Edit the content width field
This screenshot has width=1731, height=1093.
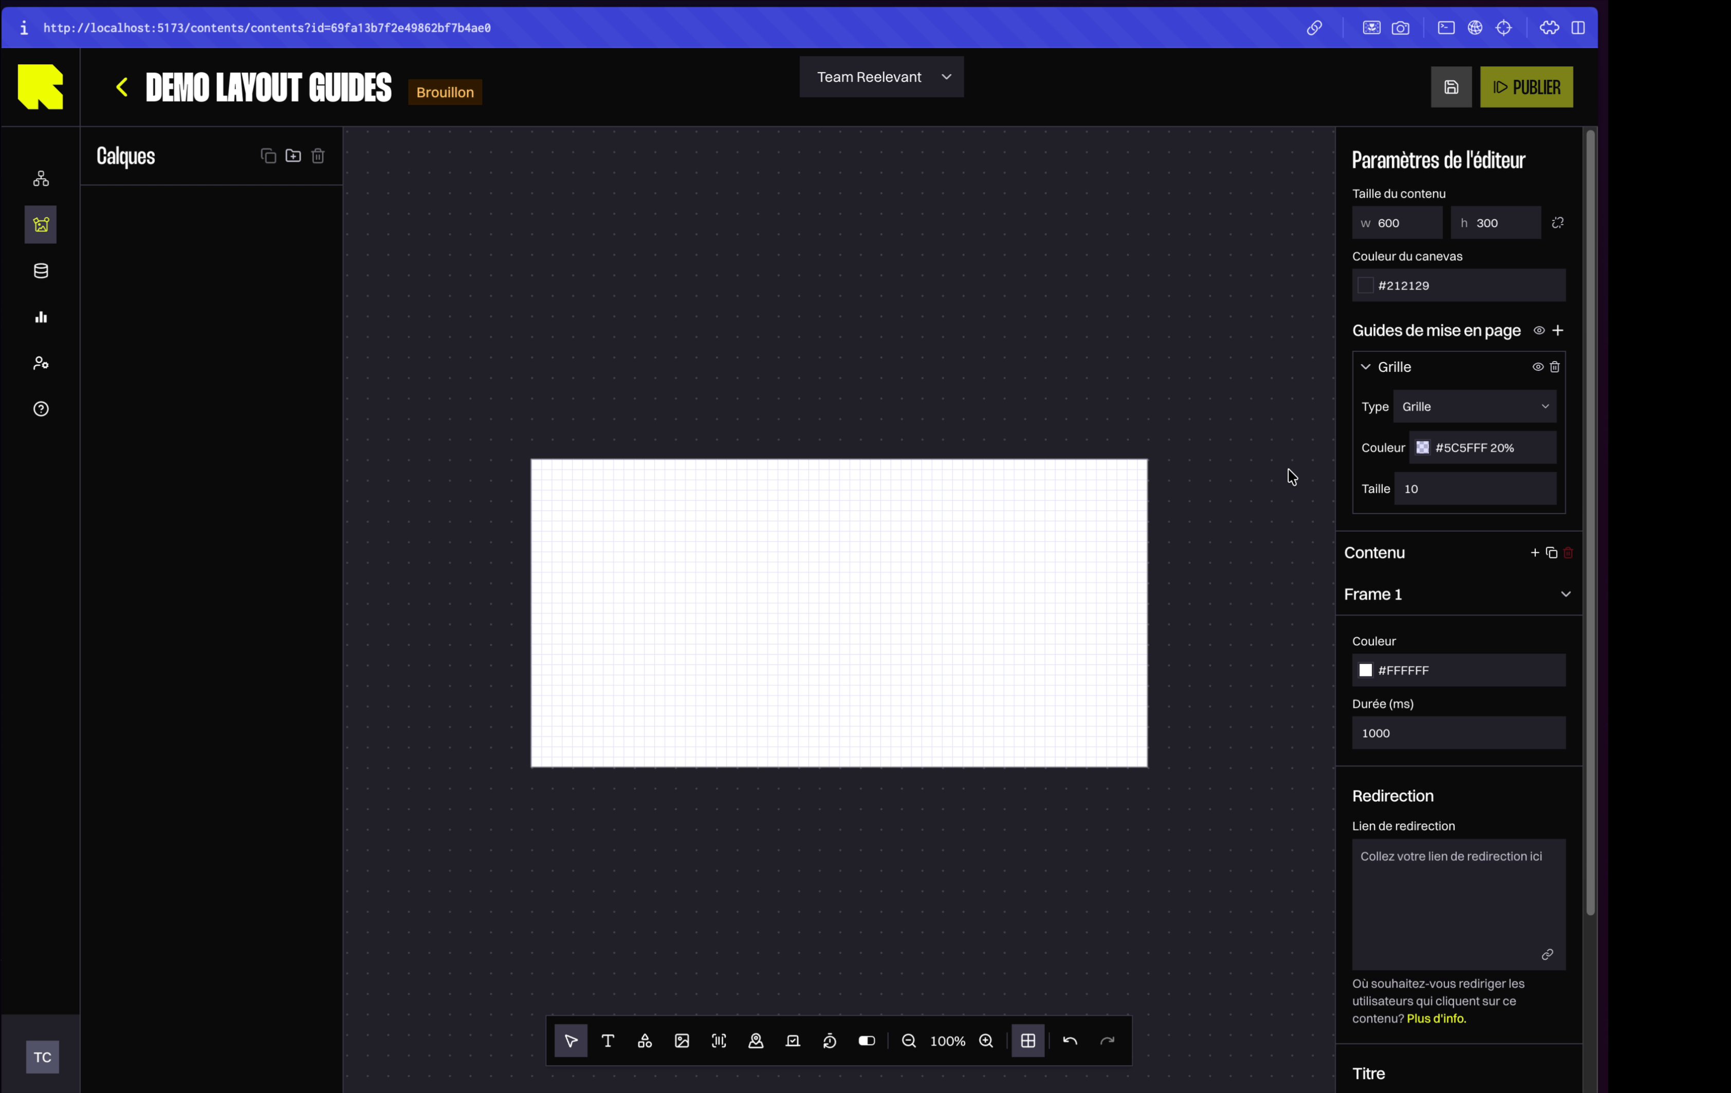coord(1397,223)
